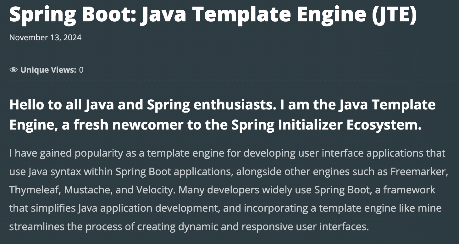
Task: Click the unique views count "0"
Action: click(x=81, y=70)
